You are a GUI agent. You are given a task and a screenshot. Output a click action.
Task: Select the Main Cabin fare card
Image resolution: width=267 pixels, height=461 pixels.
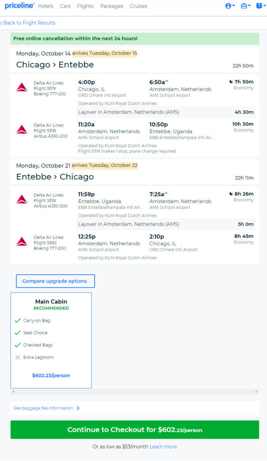(x=51, y=340)
